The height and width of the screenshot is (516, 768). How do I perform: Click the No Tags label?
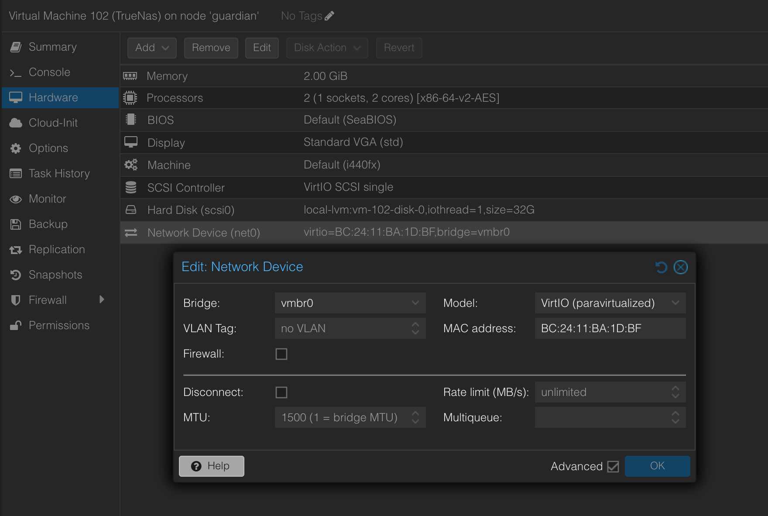click(x=302, y=16)
